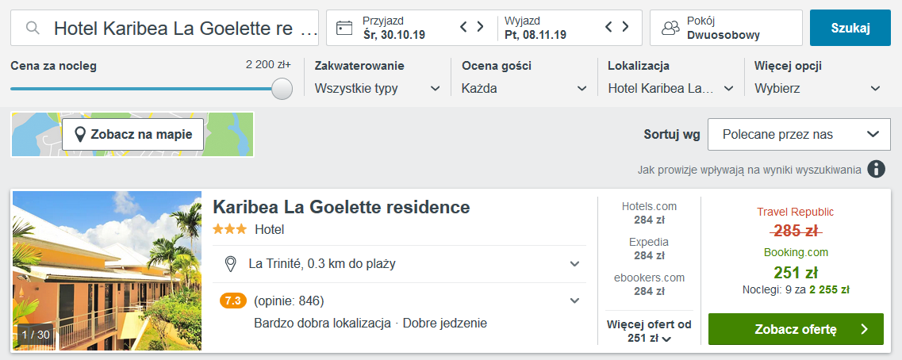Open Zakwaterowanie accommodation type dropdown
The height and width of the screenshot is (360, 902).
(377, 89)
